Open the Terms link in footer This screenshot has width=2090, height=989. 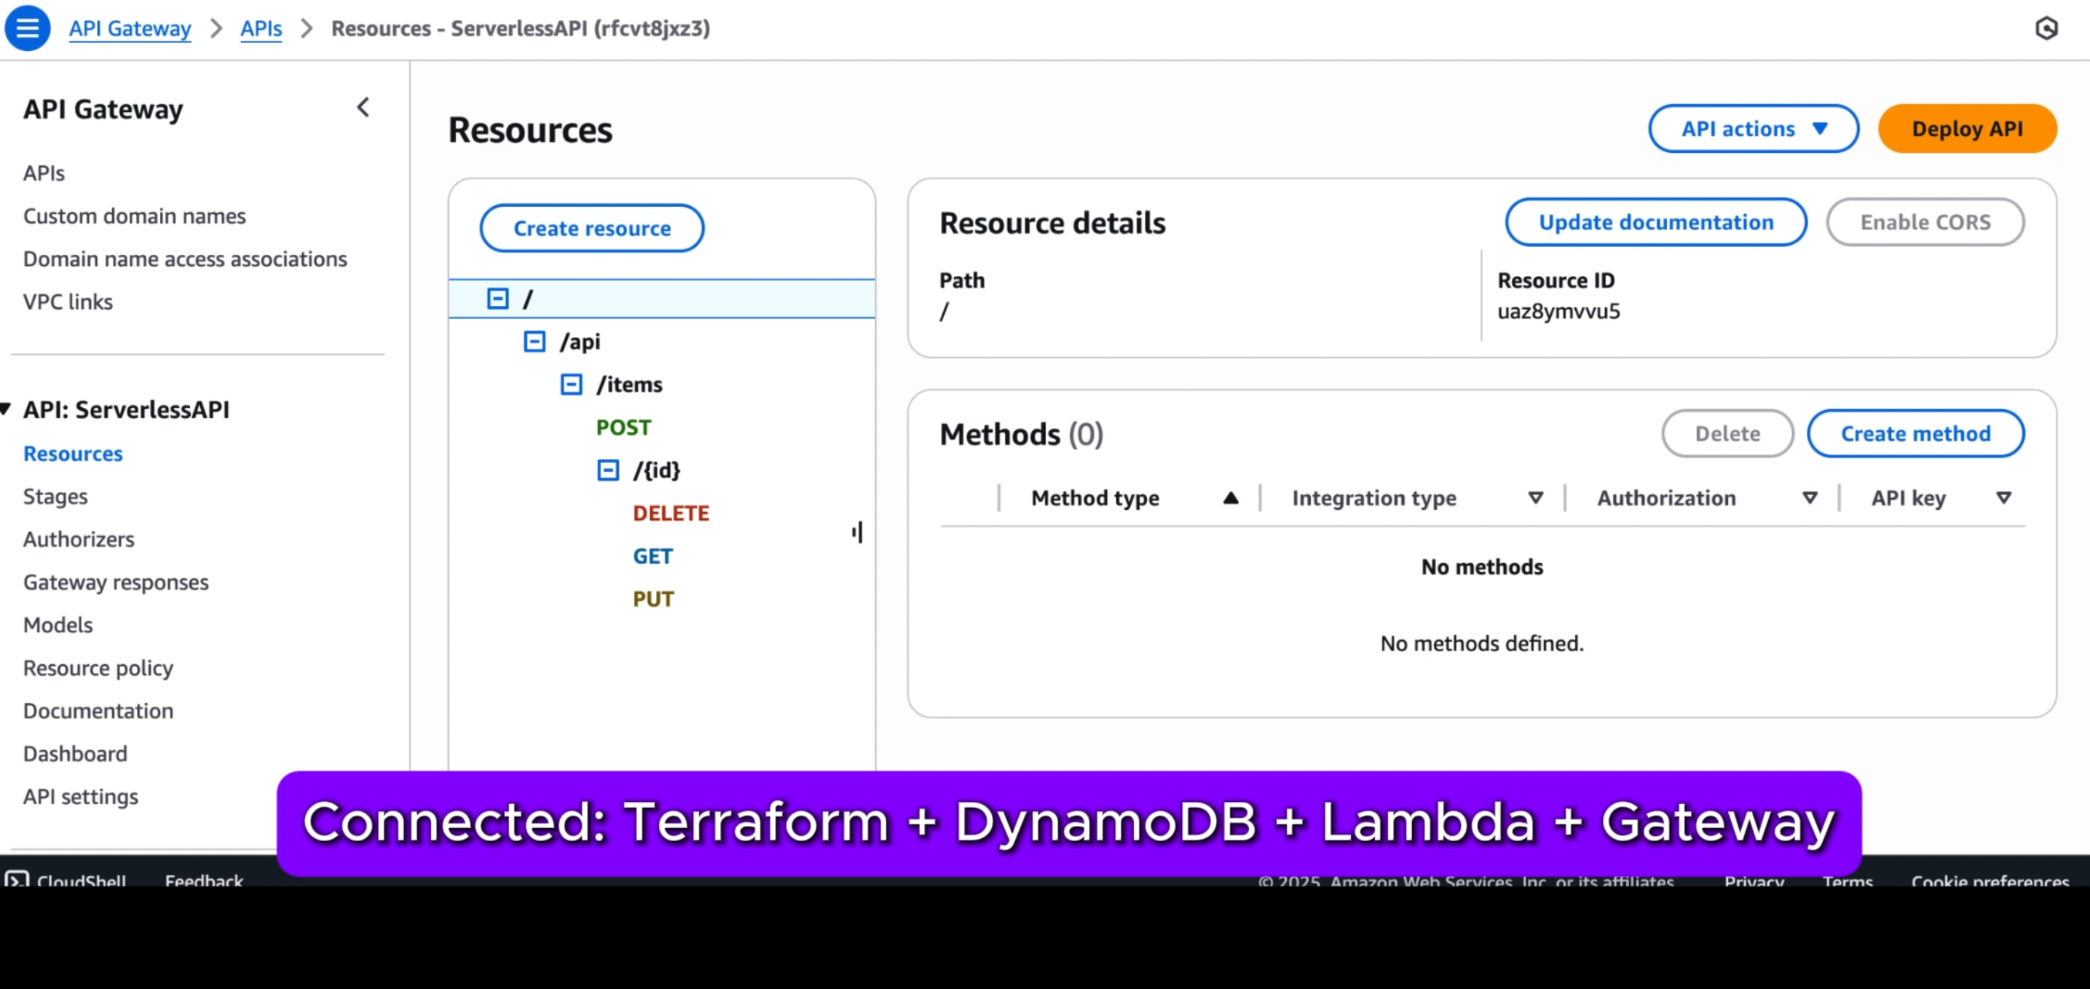tap(1848, 880)
